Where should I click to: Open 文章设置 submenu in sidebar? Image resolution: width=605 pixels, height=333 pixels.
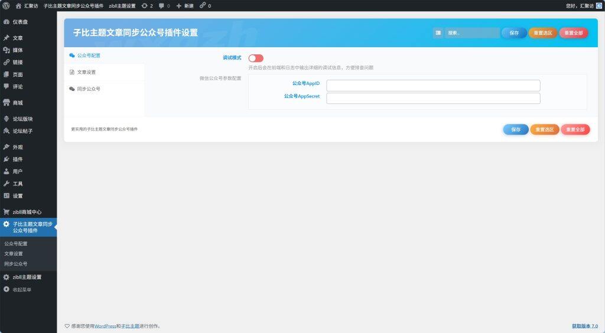coord(28,254)
